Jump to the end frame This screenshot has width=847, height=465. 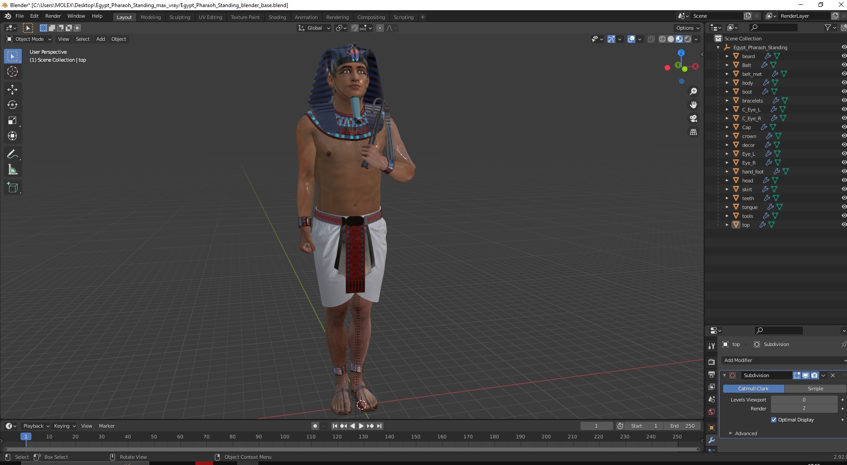[x=379, y=426]
